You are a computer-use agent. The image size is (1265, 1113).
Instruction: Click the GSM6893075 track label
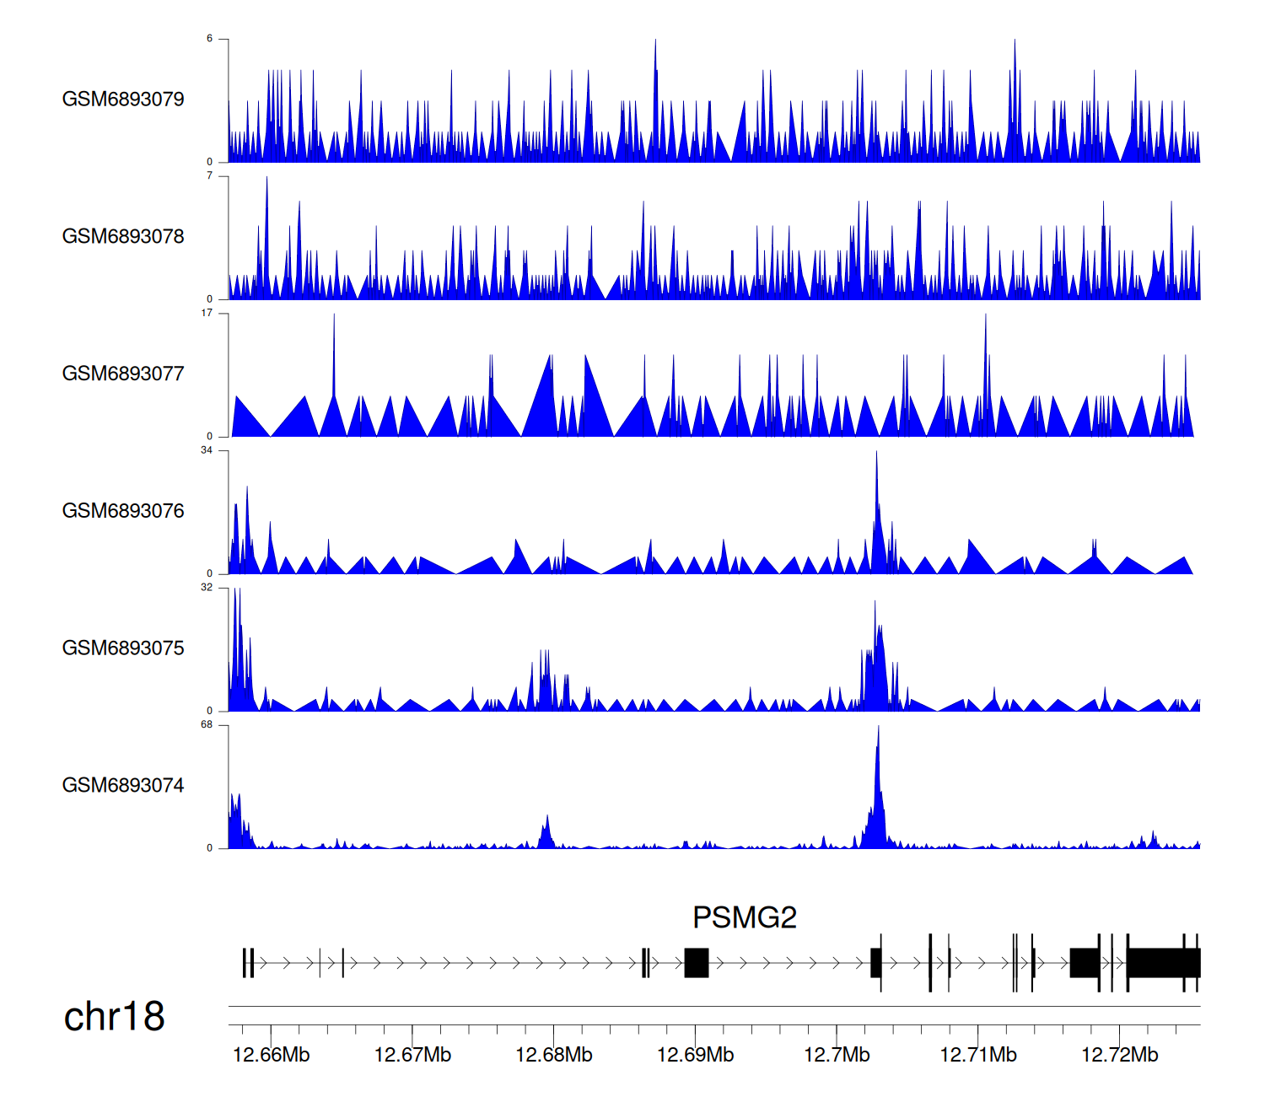(x=123, y=648)
